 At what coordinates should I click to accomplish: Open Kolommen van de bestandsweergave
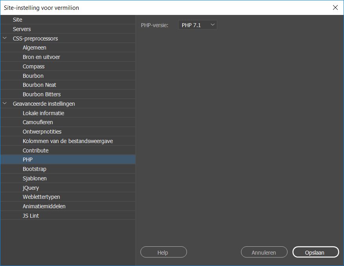coord(68,141)
